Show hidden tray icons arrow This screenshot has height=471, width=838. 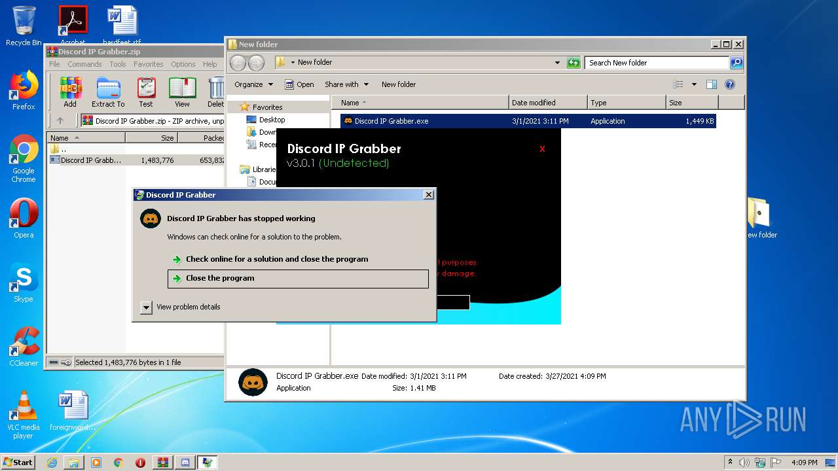pyautogui.click(x=730, y=462)
